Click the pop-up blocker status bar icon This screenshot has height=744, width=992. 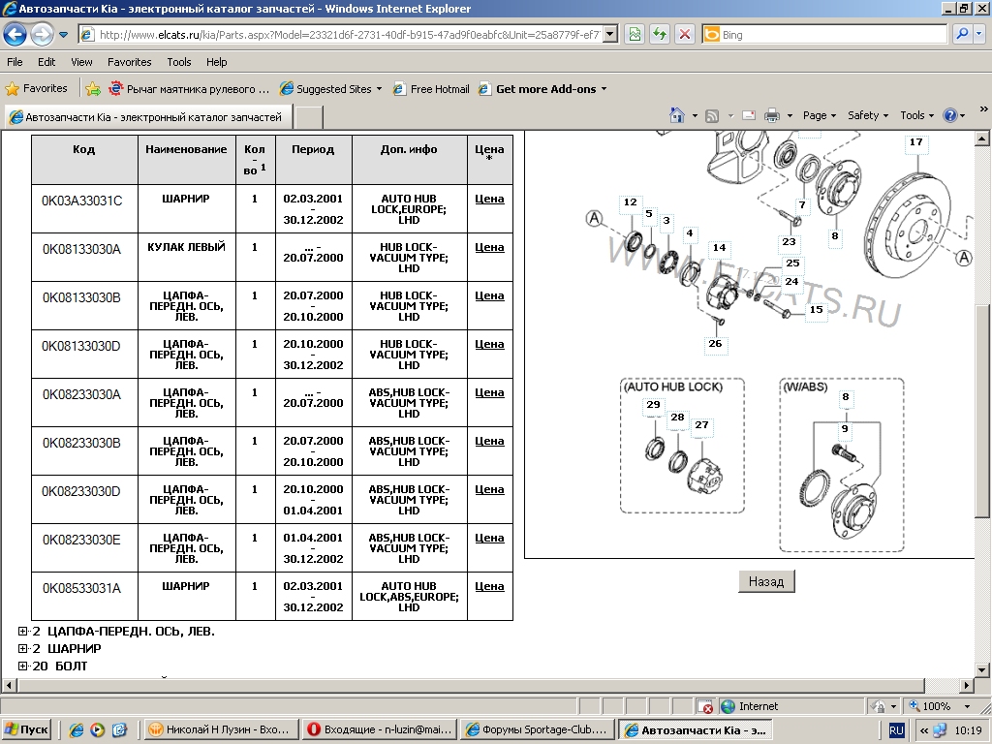pyautogui.click(x=705, y=706)
